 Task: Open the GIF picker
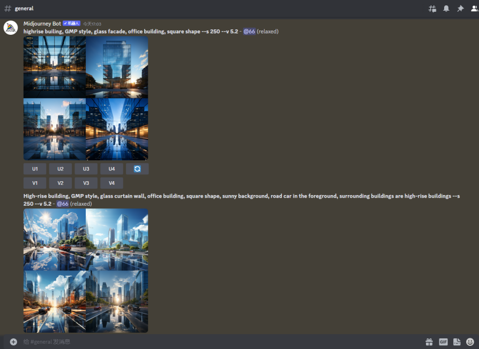pyautogui.click(x=443, y=342)
